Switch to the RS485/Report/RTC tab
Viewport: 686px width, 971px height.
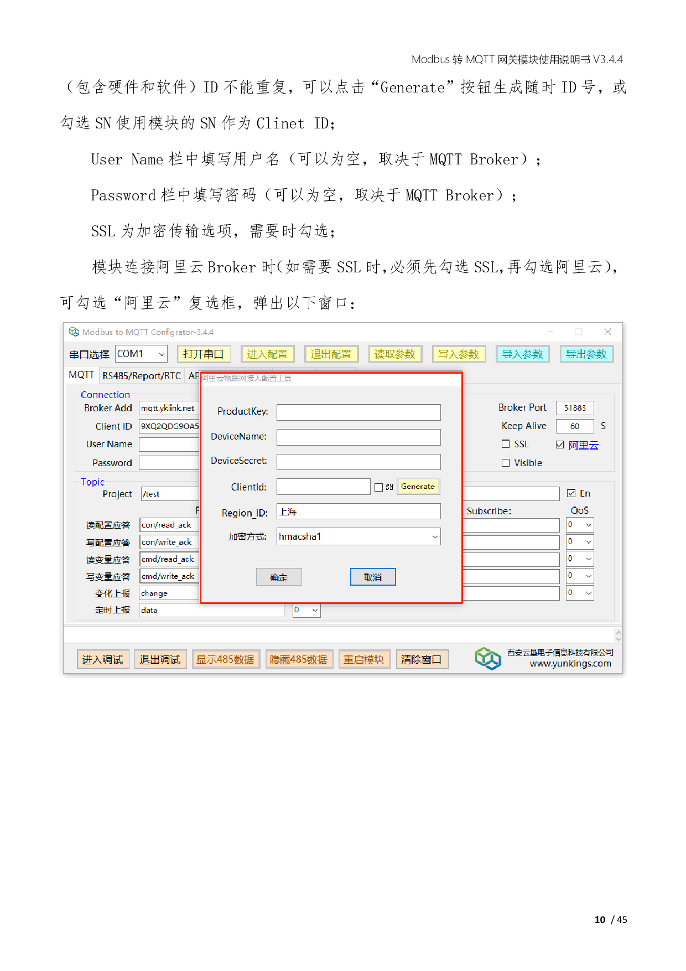click(142, 376)
